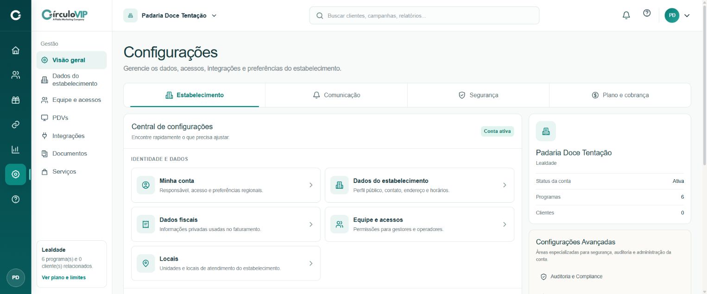Open the help question icon in left rail
The width and height of the screenshot is (707, 294).
click(15, 199)
